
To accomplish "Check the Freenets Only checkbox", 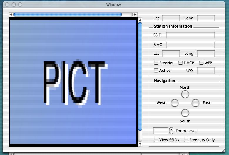I will pyautogui.click(x=186, y=140).
